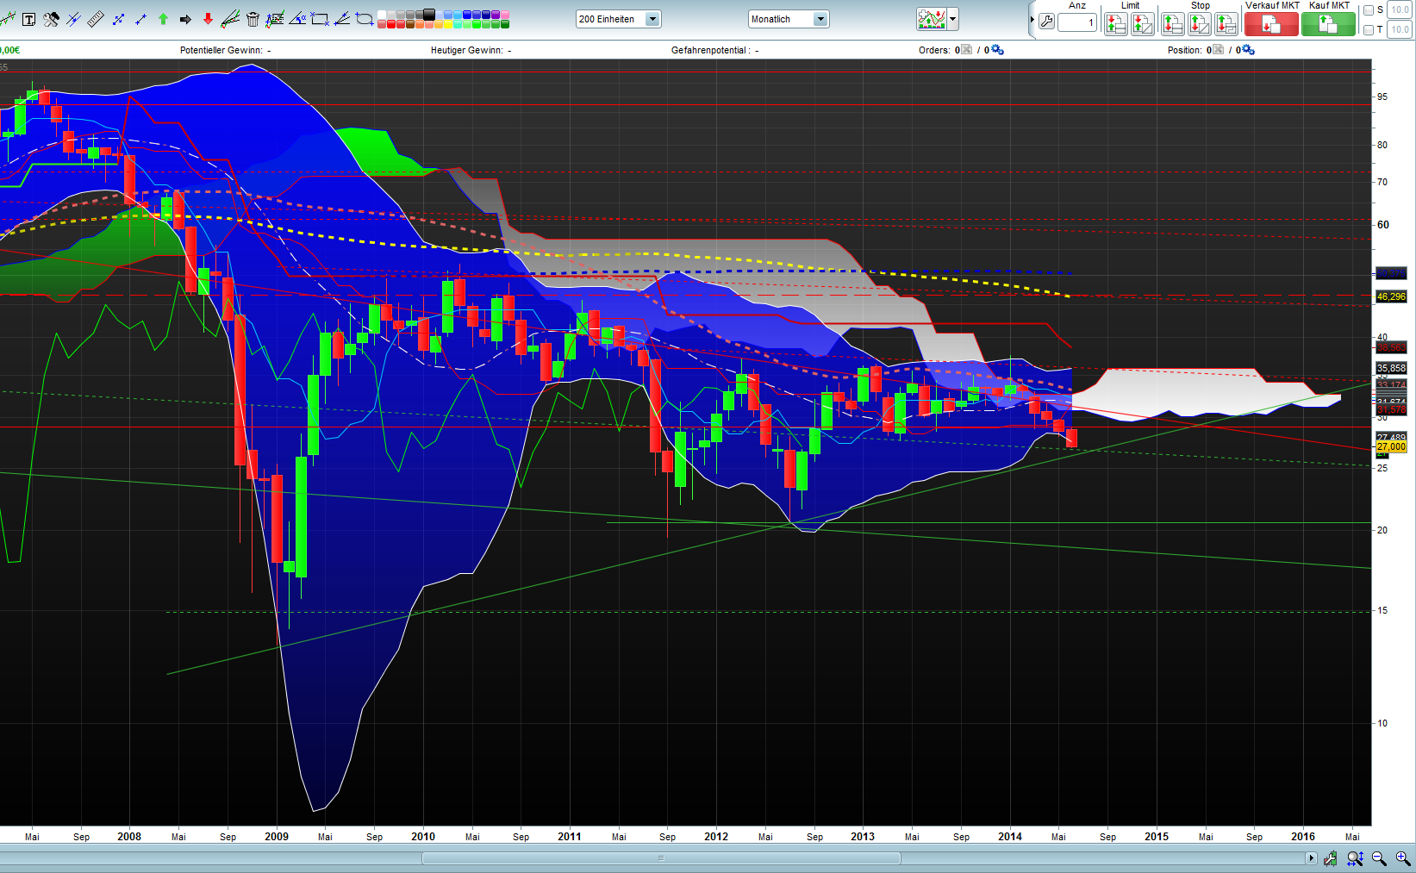Click the green up arrow tool
Viewport: 1416px width, 873px height.
click(162, 18)
